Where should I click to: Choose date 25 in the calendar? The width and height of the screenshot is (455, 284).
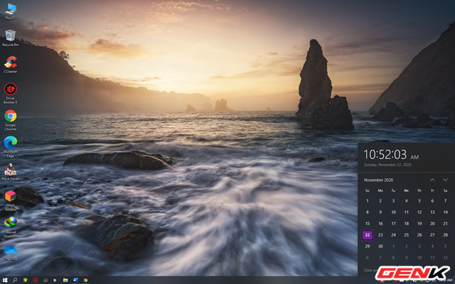406,235
